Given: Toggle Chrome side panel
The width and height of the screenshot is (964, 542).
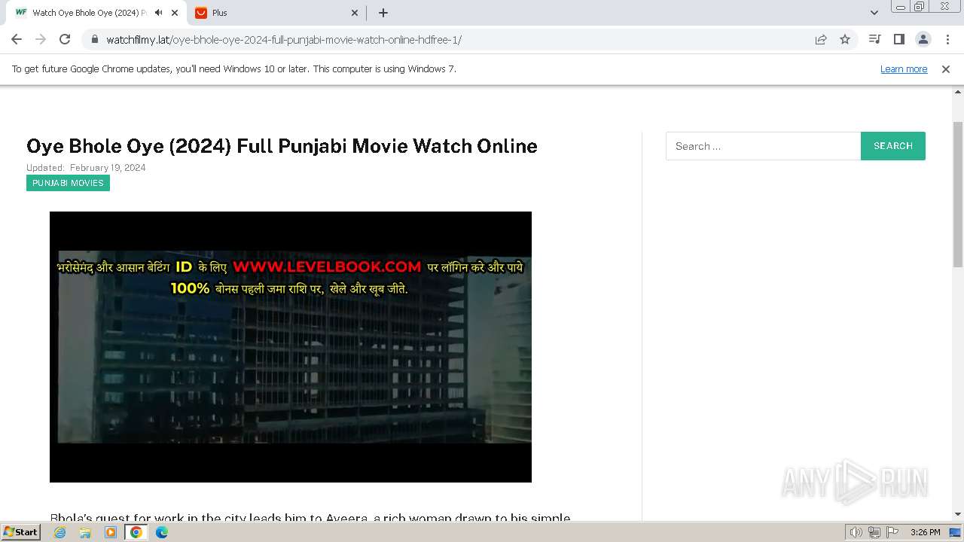Looking at the screenshot, I should 898,39.
